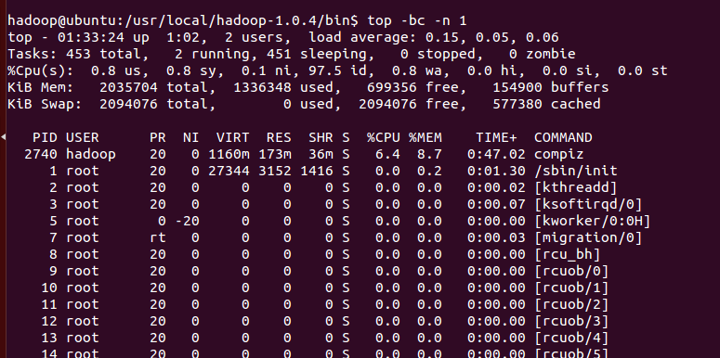
Task: Click the '[migration/0]' process name
Action: [x=588, y=237]
